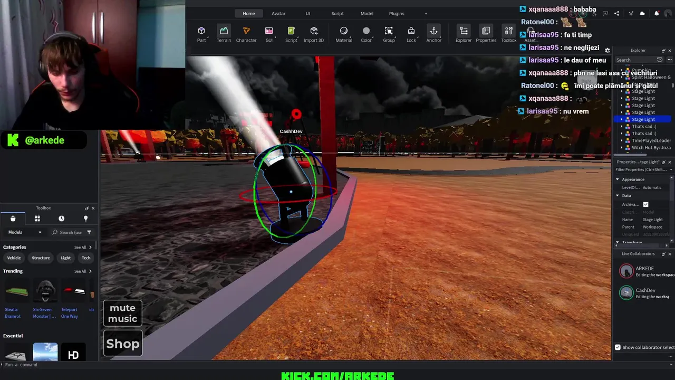The width and height of the screenshot is (675, 380).
Task: Select the Vehicle category chip
Action: [14, 258]
